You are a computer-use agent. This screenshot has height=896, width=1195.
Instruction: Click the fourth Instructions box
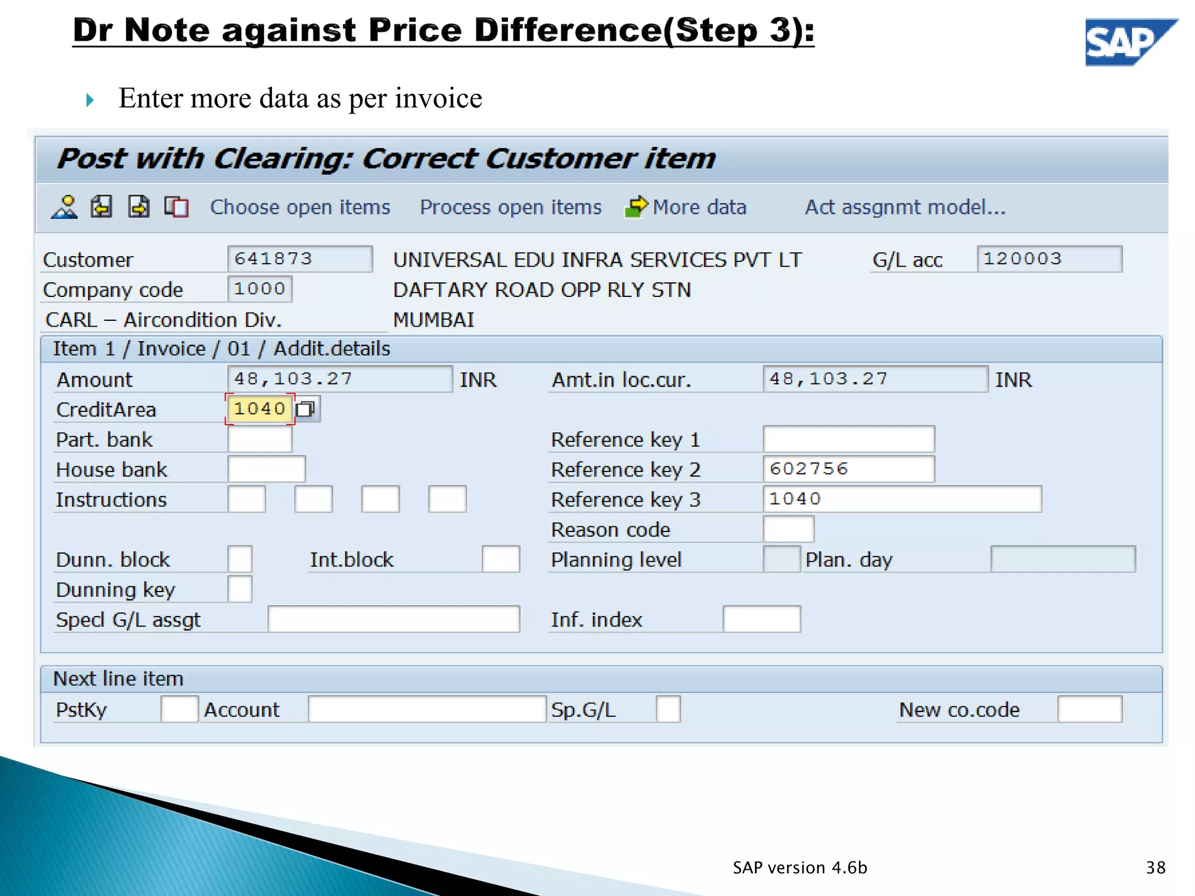pos(448,499)
